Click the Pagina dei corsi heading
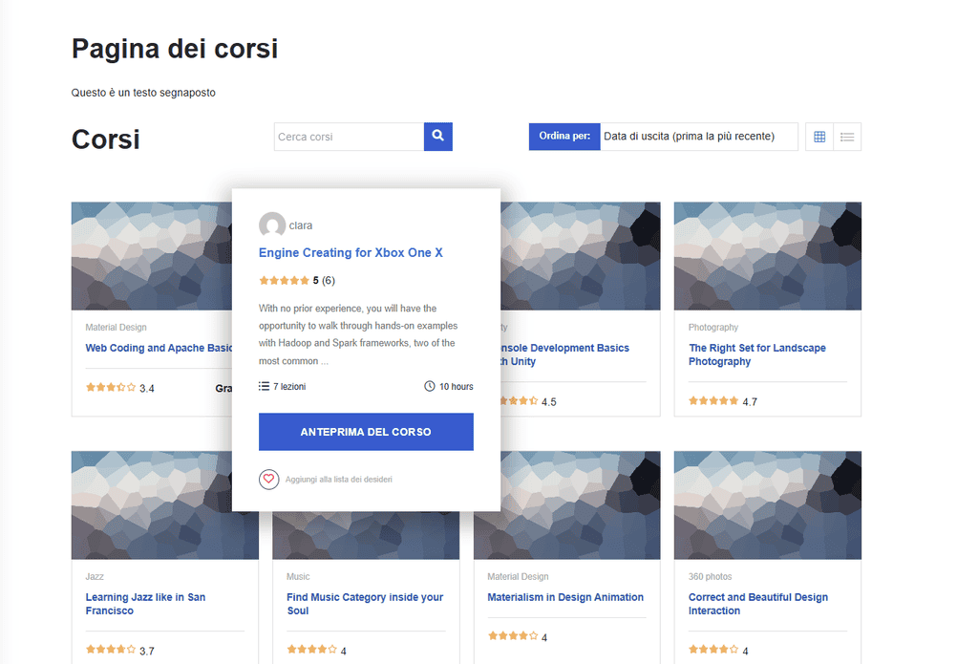The height and width of the screenshot is (664, 978). (175, 49)
